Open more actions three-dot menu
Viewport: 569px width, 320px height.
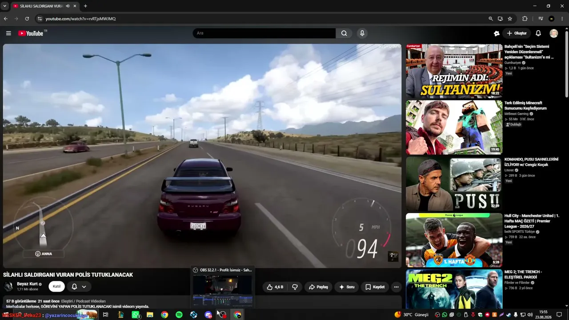click(x=396, y=287)
